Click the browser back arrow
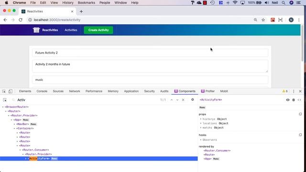306x172 pixels. [x=5, y=20]
